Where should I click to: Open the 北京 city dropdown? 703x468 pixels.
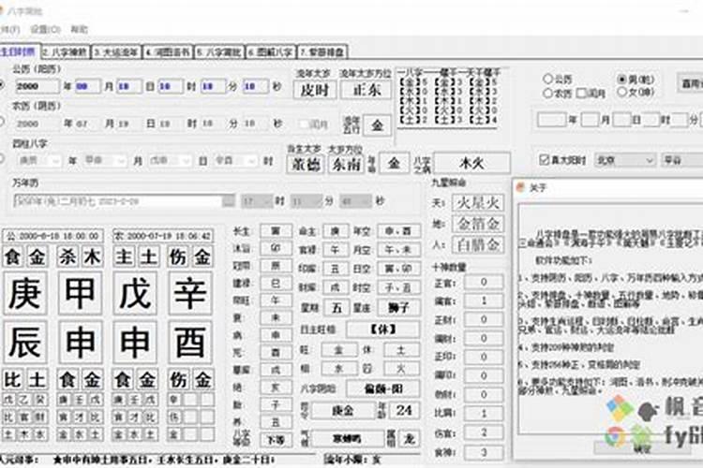point(625,160)
